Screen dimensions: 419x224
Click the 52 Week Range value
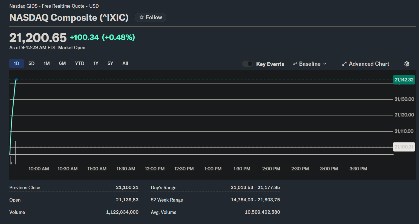pos(255,200)
